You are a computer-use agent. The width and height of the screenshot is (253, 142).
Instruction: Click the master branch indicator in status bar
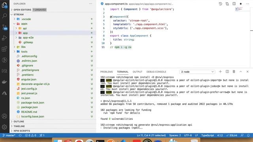coord(9,135)
